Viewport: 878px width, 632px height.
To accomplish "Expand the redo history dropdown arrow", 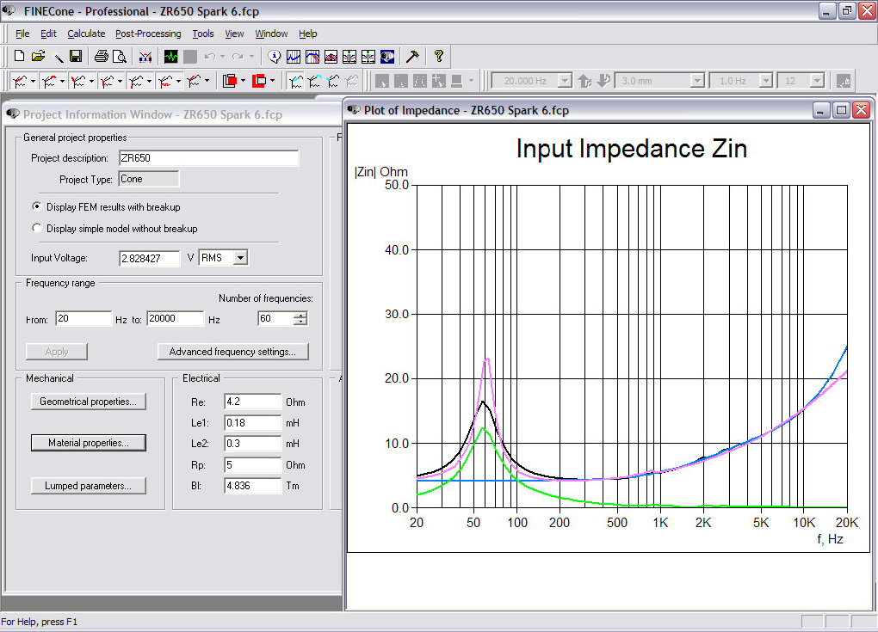I will pos(251,56).
